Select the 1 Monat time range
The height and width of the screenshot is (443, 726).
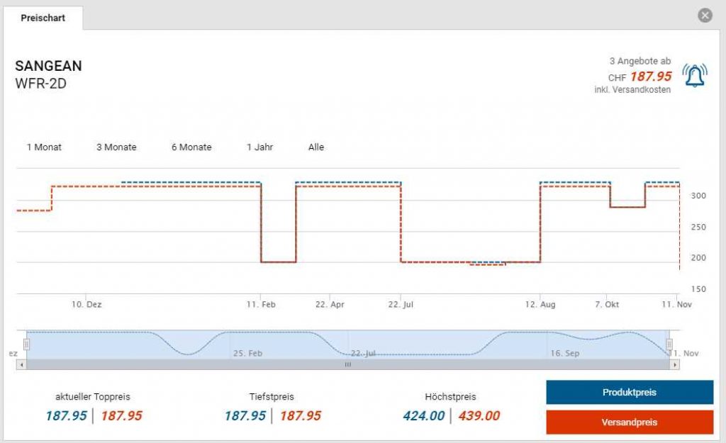[44, 147]
